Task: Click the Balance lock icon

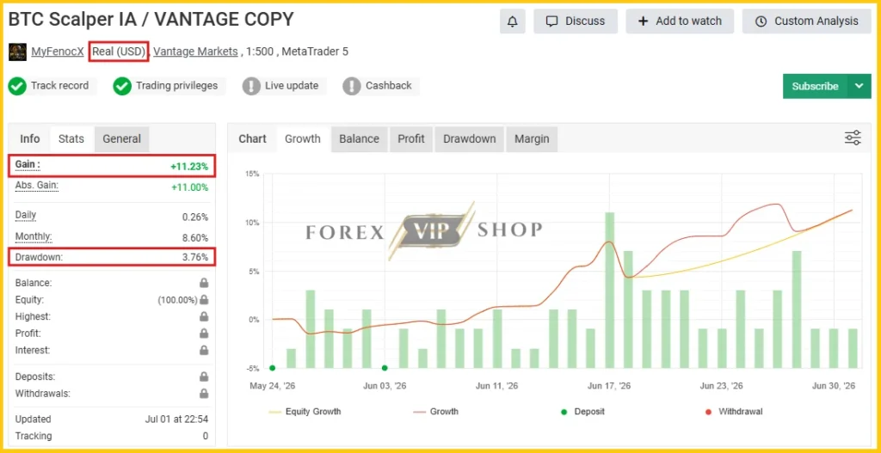Action: [204, 283]
